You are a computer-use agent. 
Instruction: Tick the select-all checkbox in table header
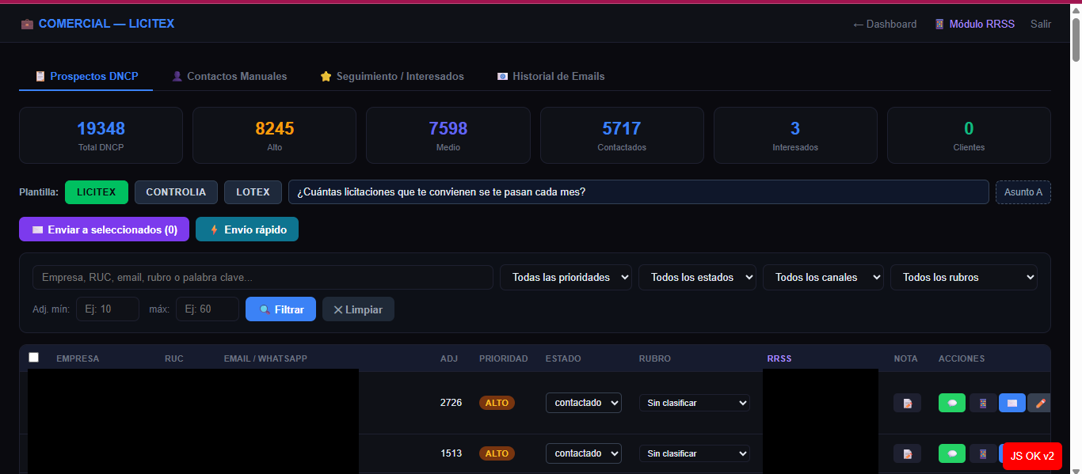(33, 358)
